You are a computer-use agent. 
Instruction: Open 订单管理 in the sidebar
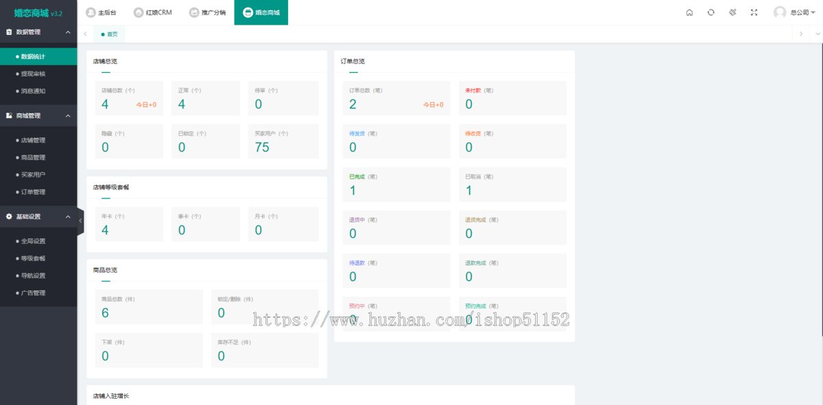[x=38, y=192]
